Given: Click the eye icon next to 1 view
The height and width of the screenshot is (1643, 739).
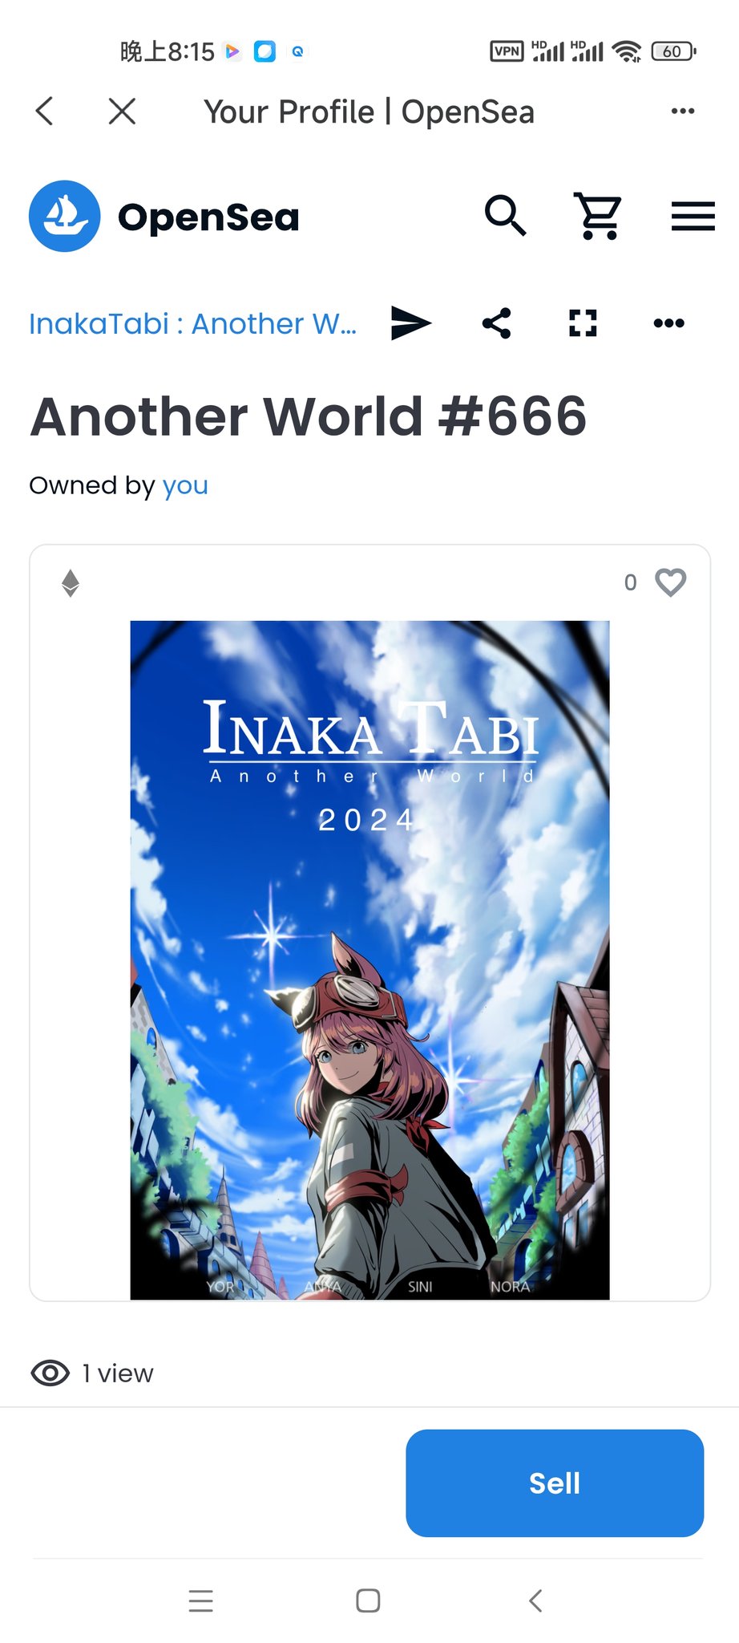Looking at the screenshot, I should coord(50,1373).
